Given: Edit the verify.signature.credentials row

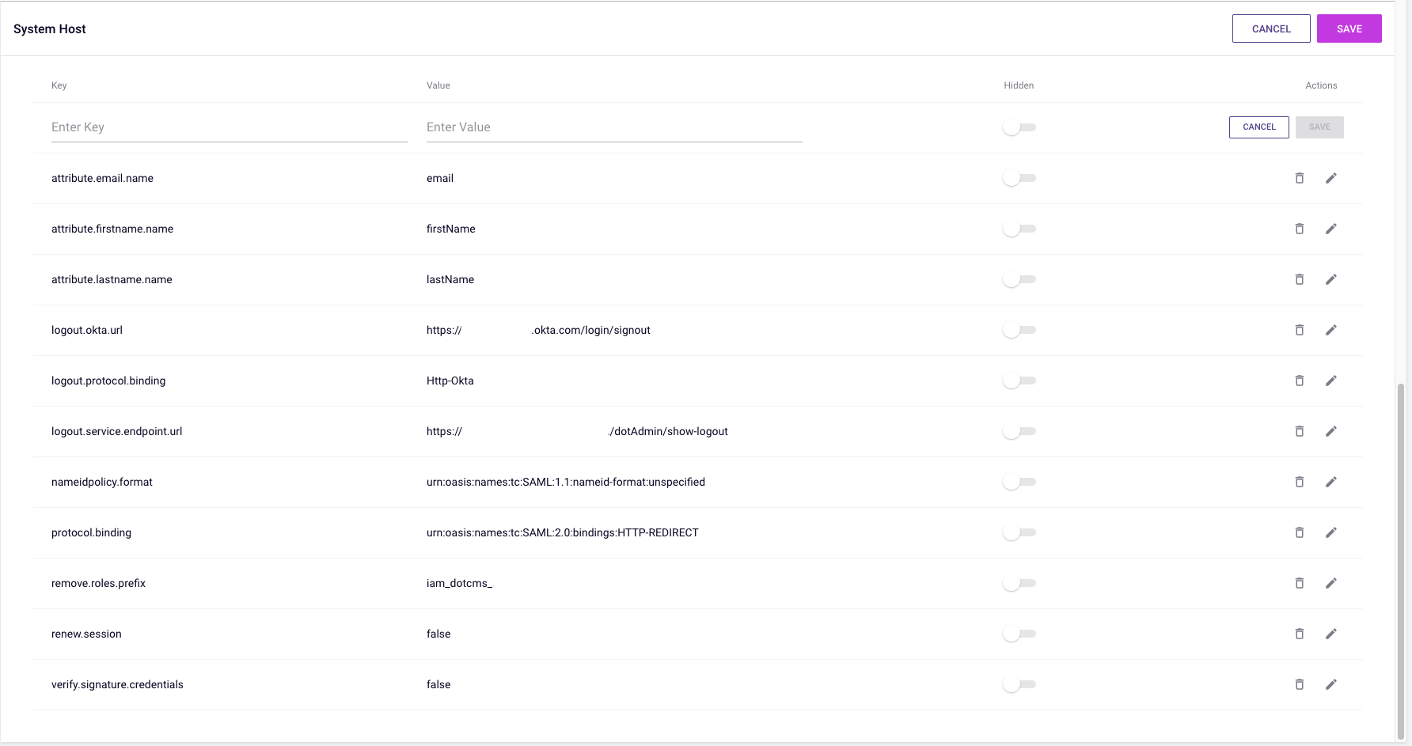Looking at the screenshot, I should (1330, 684).
